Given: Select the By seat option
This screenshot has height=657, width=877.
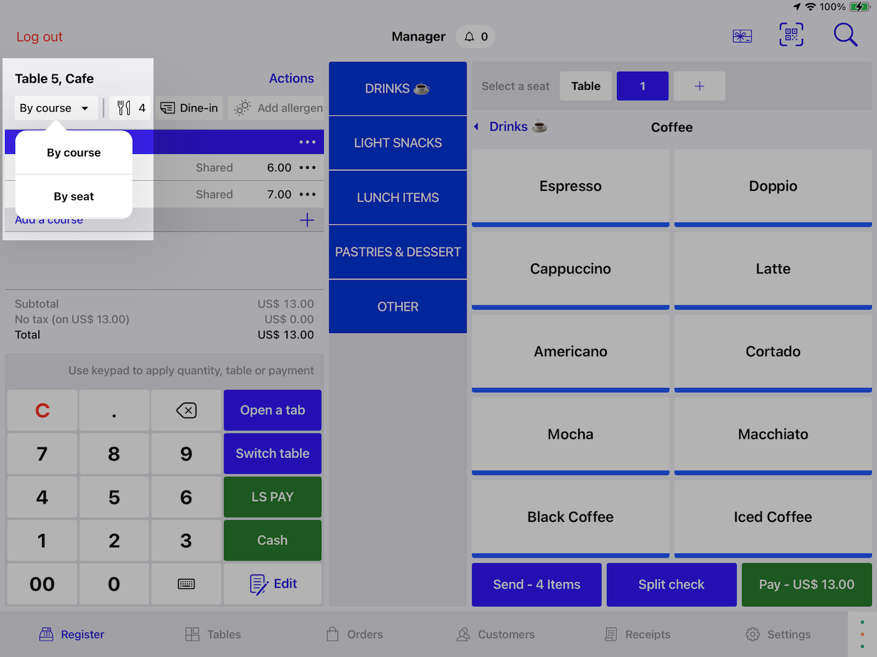Looking at the screenshot, I should click(x=74, y=196).
